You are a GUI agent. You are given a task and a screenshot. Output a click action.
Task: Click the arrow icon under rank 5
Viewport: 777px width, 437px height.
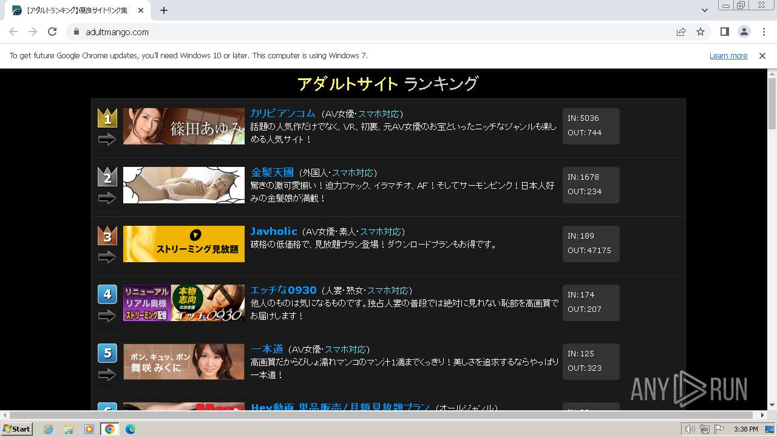coord(107,375)
